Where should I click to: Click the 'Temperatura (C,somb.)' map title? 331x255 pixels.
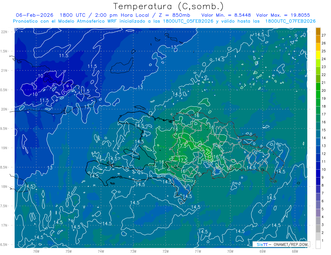(169, 7)
